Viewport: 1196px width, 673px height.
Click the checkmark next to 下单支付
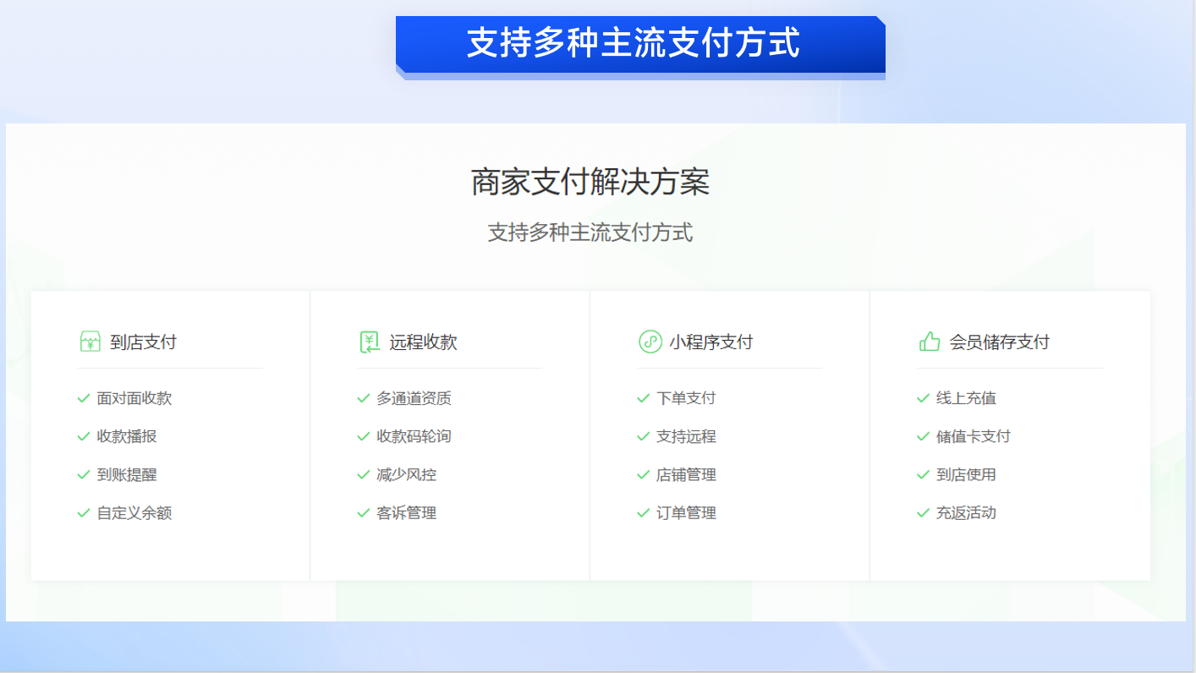644,398
